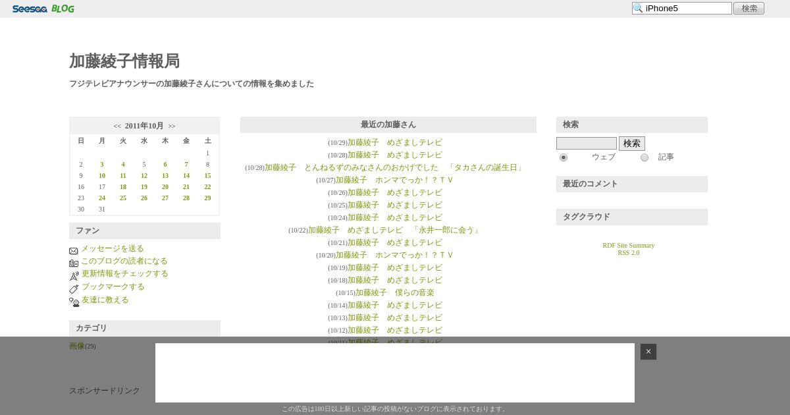Open メッセージを送る link
The height and width of the screenshot is (415, 790).
point(113,248)
